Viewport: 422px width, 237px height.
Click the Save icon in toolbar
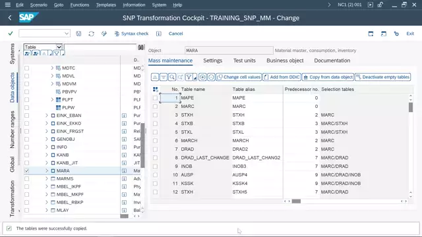click(78, 34)
